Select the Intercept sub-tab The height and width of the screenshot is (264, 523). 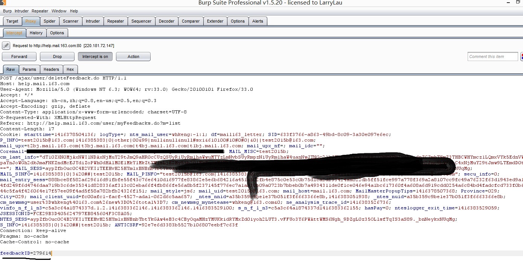pos(14,33)
